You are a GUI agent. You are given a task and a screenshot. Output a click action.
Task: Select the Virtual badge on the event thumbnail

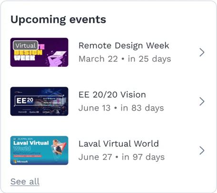coord(26,46)
